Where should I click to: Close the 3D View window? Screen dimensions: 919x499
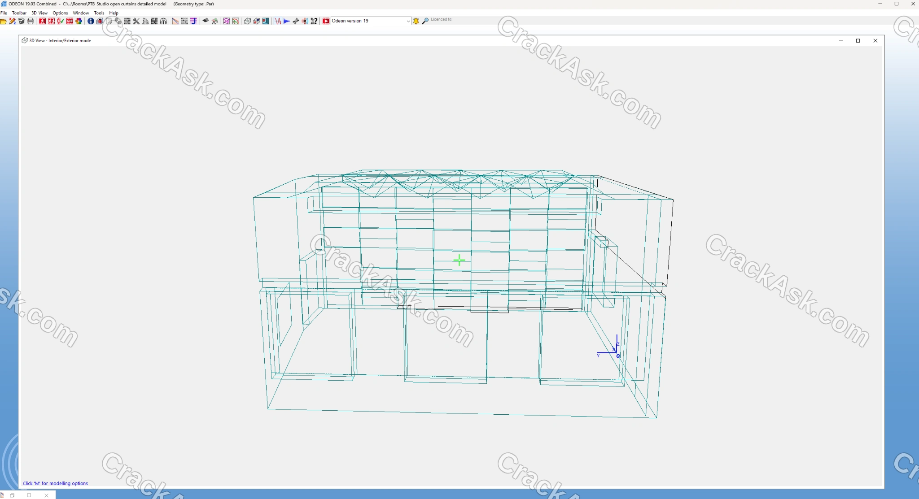875,41
